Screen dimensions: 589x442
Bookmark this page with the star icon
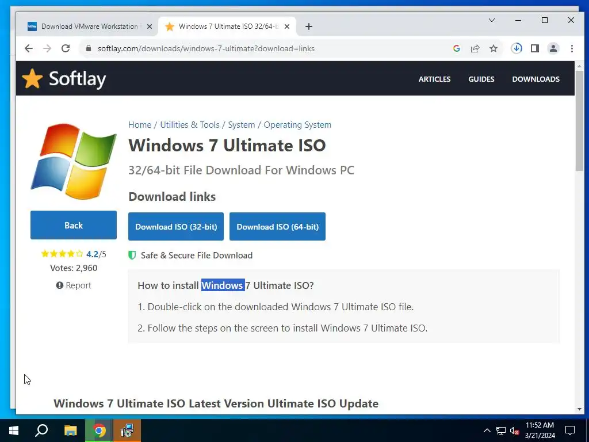coord(494,48)
